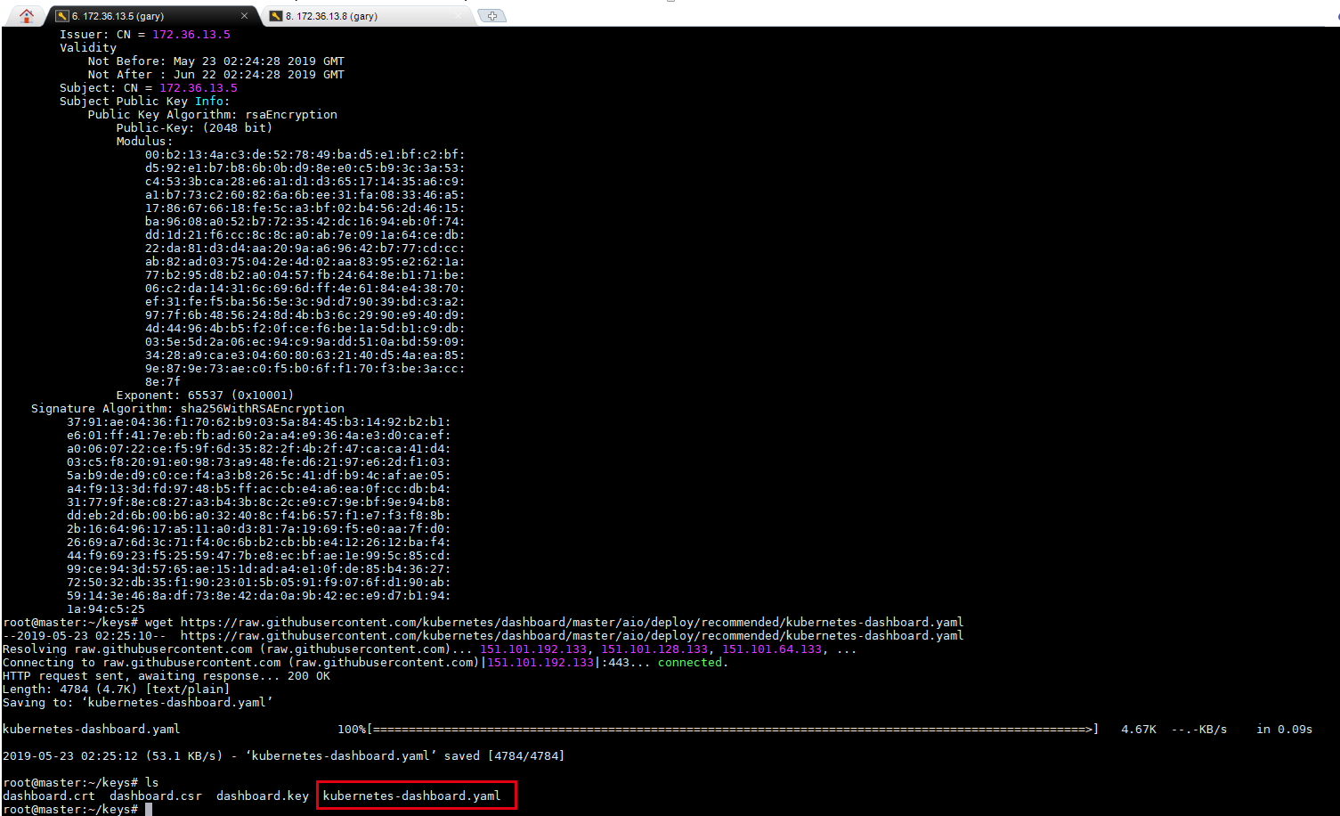Click 'Length: 4784 (4.7K) [text/plain]' line
This screenshot has height=816, width=1340.
point(117,689)
